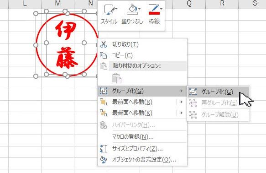The image size is (266, 173).
Task: Select column N header
Action: 91,3
